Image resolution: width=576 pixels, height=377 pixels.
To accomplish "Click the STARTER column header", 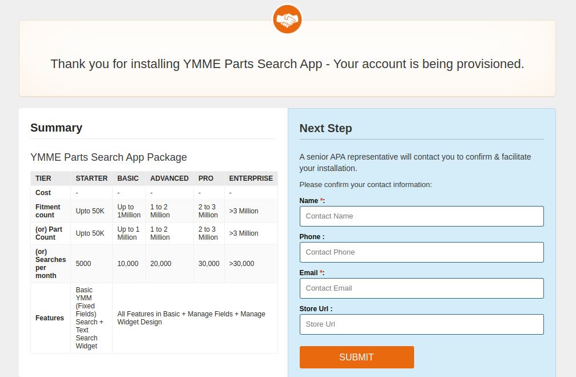I will click(x=92, y=178).
